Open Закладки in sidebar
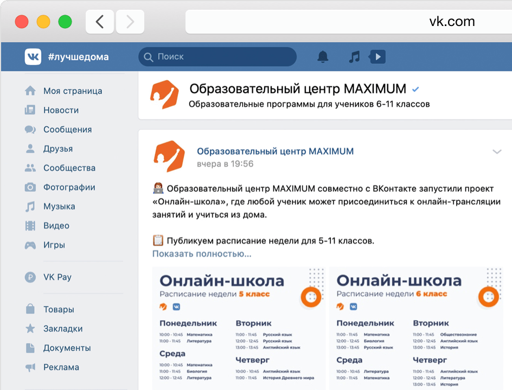Viewport: 512px width, 390px height. (x=63, y=329)
